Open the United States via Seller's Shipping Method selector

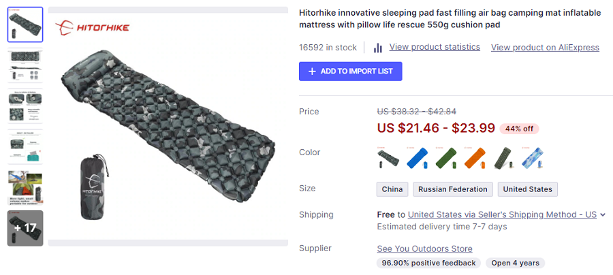point(502,214)
